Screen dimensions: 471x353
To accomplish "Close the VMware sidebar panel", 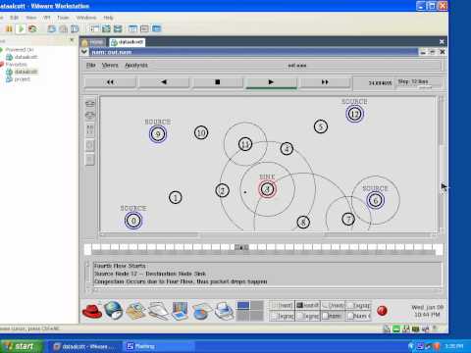I will (72, 40).
